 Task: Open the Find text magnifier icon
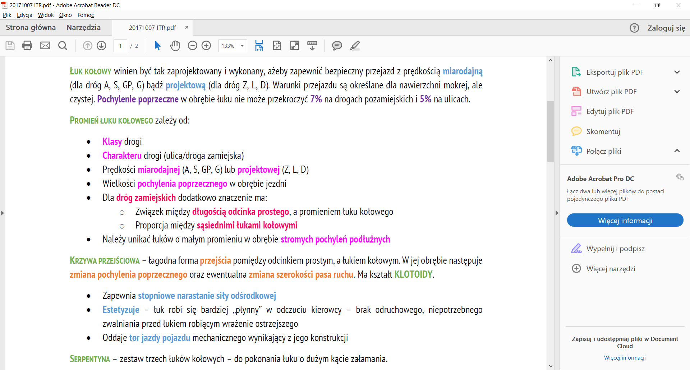coord(63,46)
